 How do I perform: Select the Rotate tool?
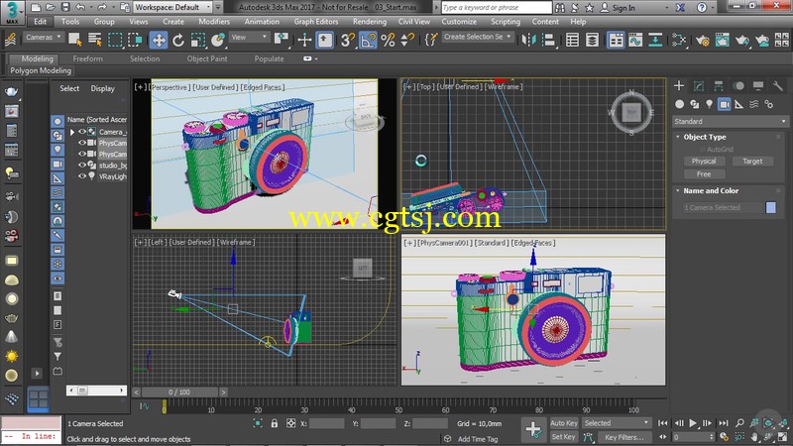point(178,40)
